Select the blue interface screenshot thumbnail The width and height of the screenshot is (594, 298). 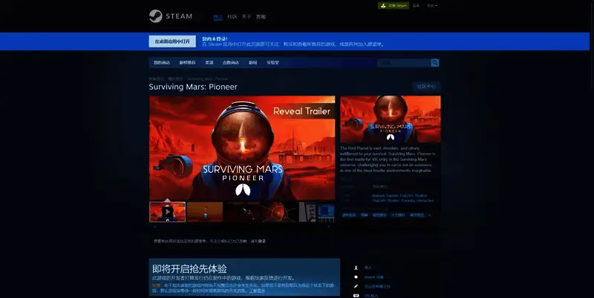pyautogui.click(x=326, y=212)
